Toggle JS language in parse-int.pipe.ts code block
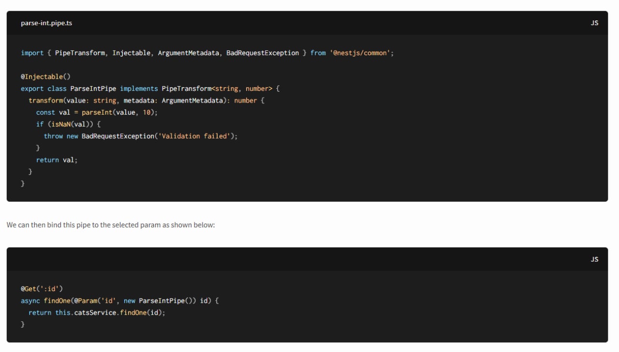The height and width of the screenshot is (352, 619). (594, 23)
